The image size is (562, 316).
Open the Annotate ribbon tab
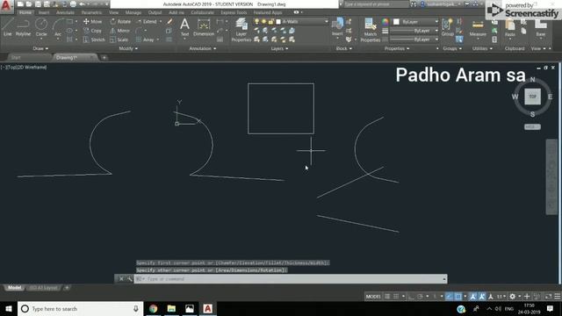[x=65, y=12]
